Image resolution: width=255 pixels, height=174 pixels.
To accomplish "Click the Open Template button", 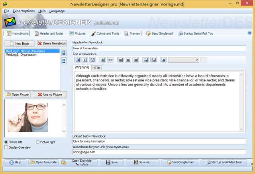I will click(43, 162).
